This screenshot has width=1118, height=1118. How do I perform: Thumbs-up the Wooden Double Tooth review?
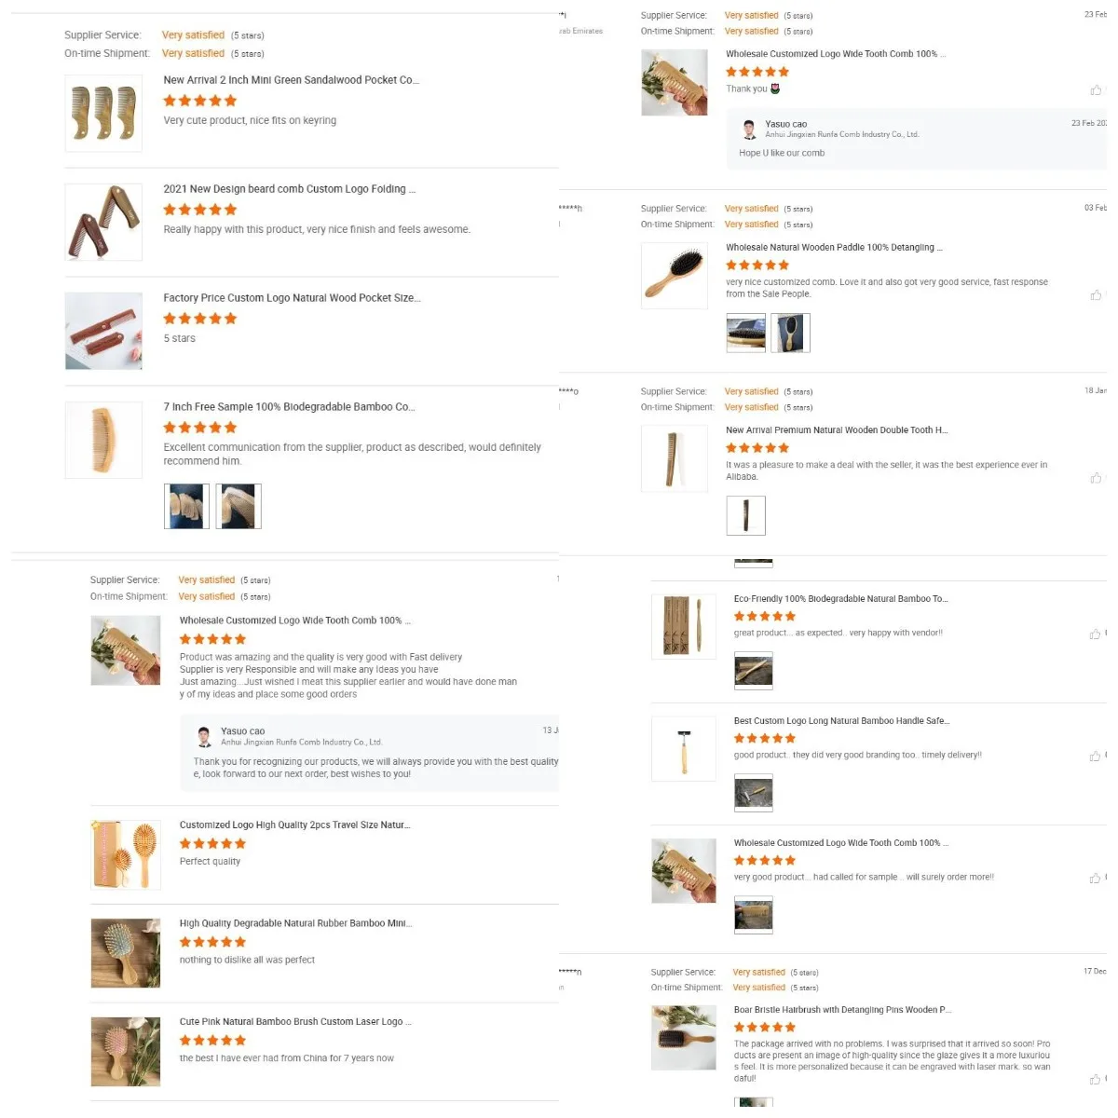1096,478
